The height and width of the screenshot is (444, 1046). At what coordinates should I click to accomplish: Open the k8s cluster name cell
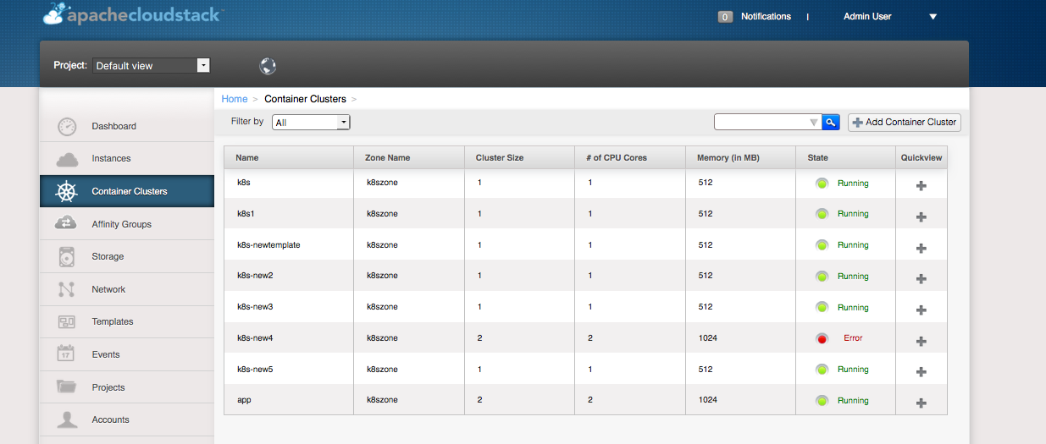pyautogui.click(x=289, y=183)
